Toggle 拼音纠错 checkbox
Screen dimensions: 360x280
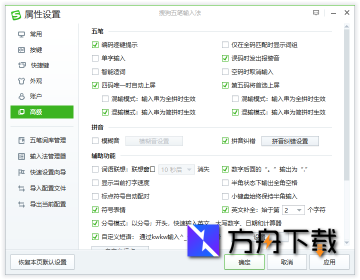225,140
